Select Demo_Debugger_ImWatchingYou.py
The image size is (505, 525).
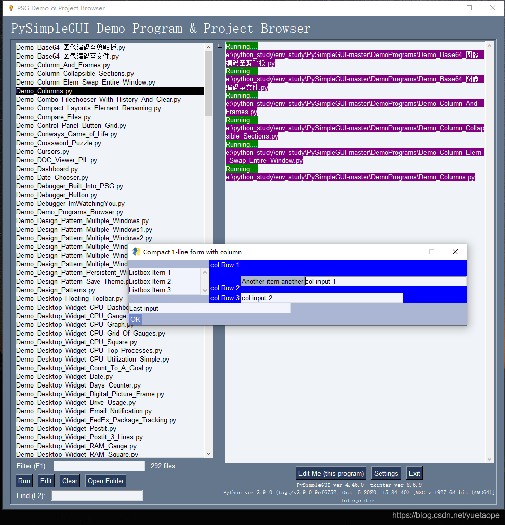click(x=110, y=204)
